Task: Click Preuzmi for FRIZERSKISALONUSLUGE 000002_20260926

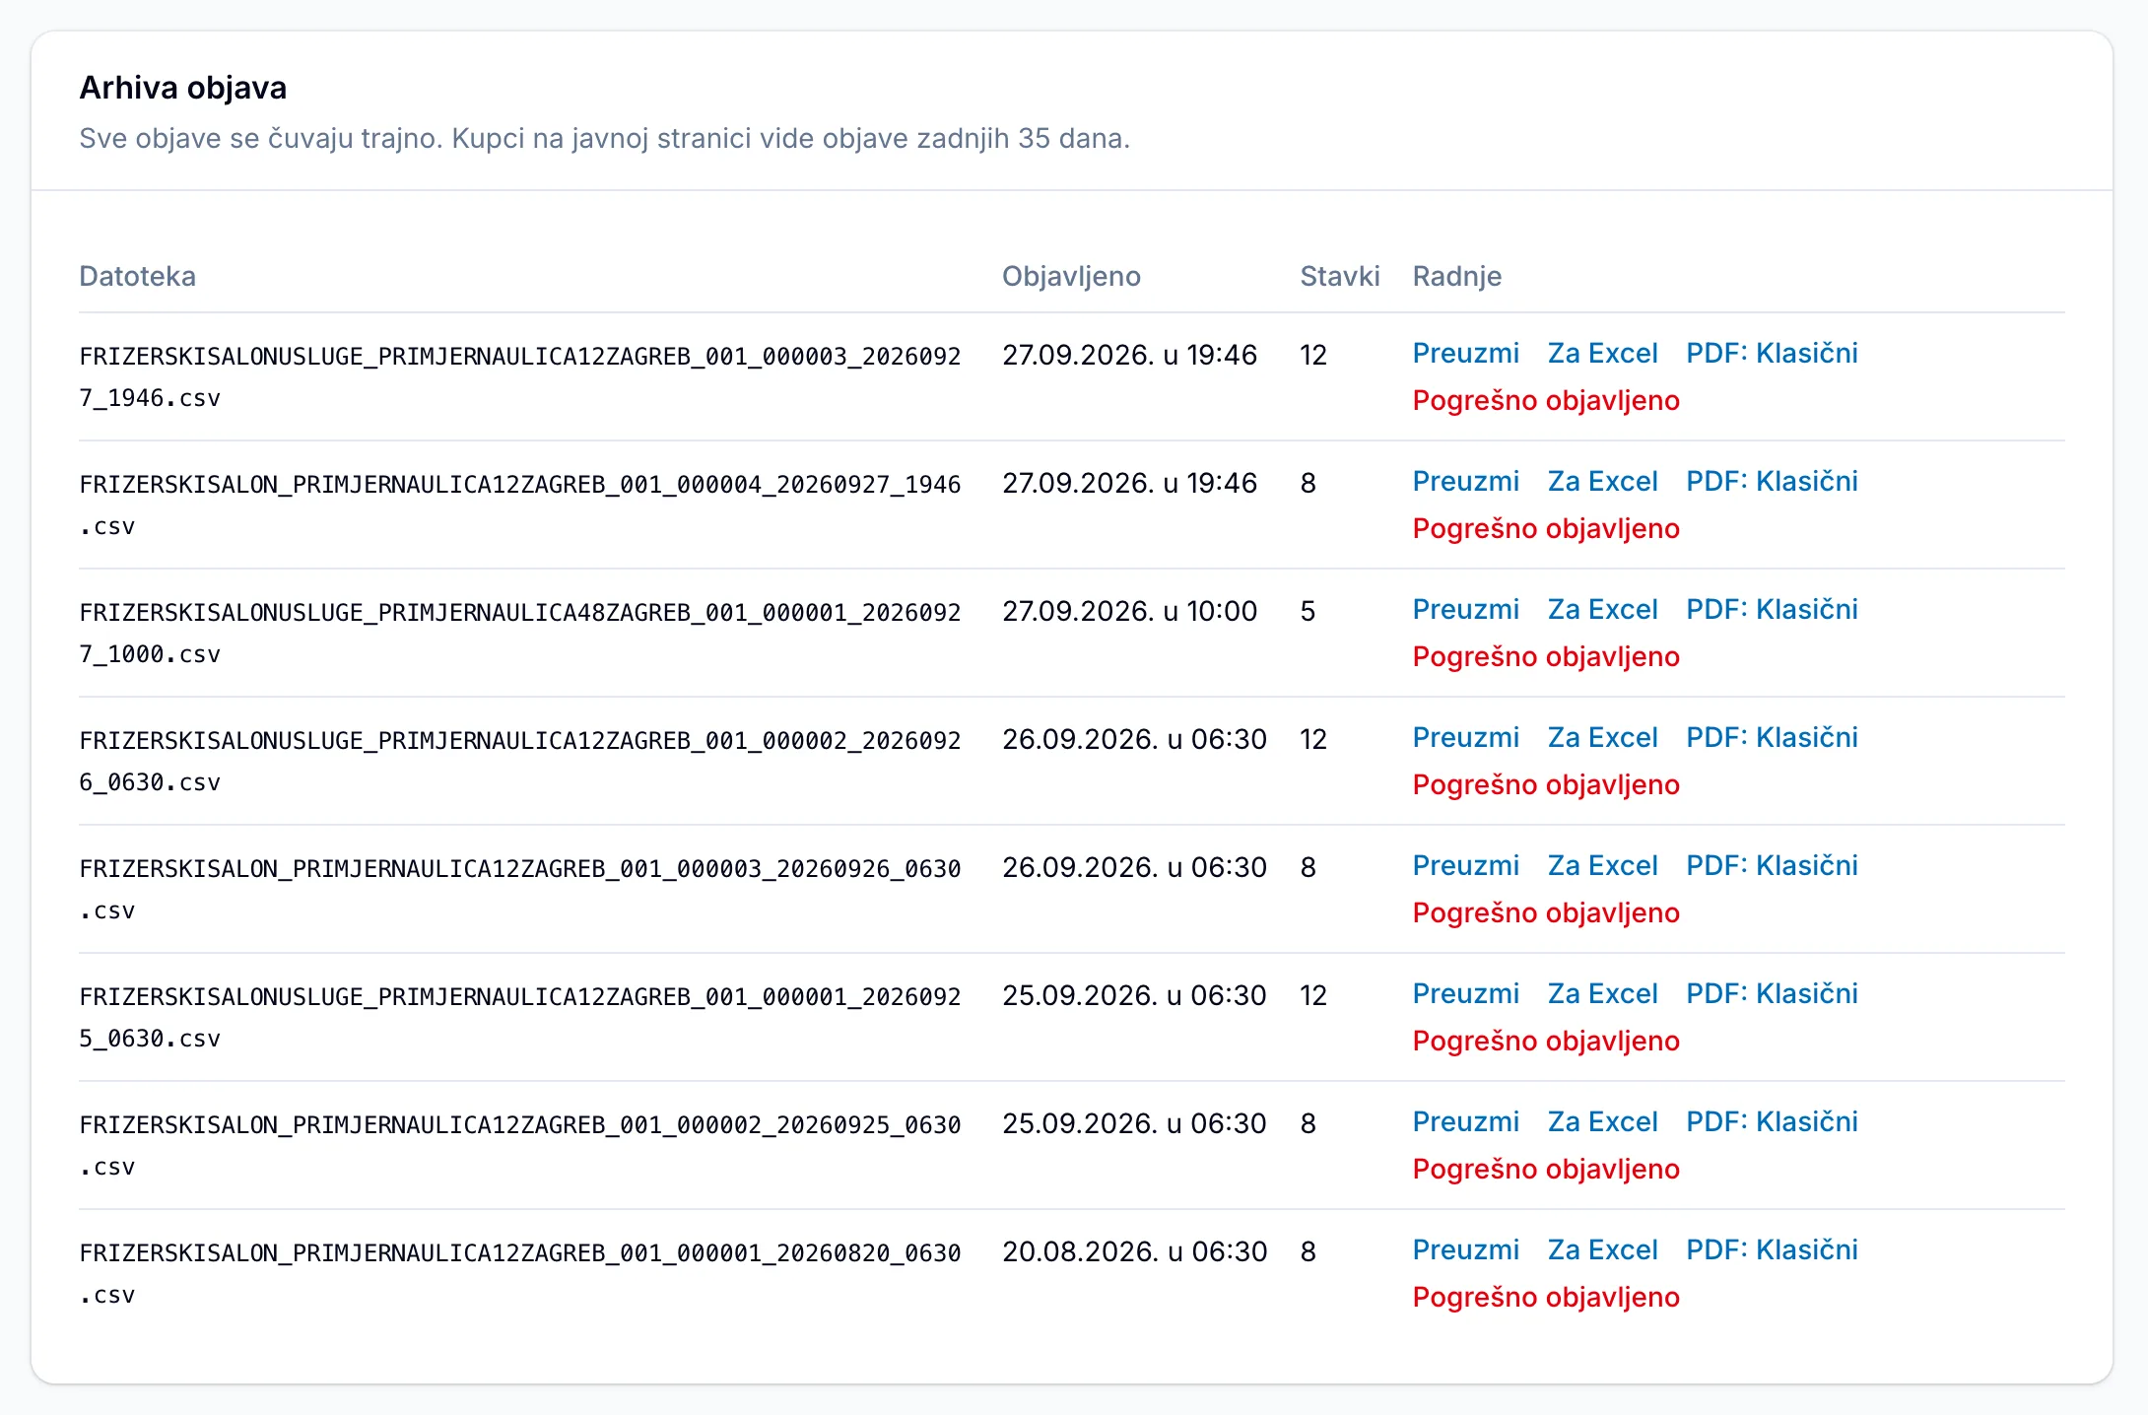Action: [1465, 737]
